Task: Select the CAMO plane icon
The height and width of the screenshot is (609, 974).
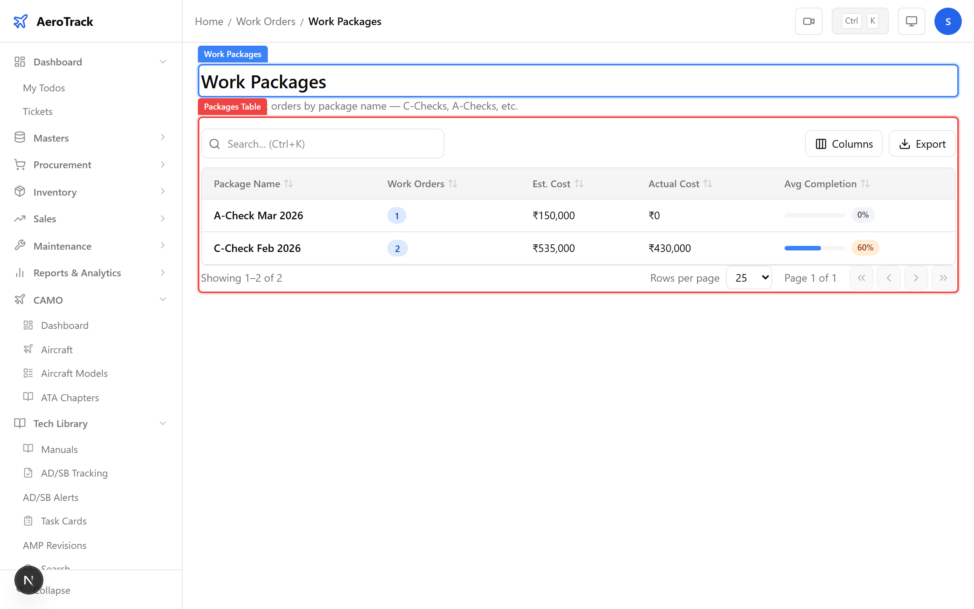Action: [20, 300]
